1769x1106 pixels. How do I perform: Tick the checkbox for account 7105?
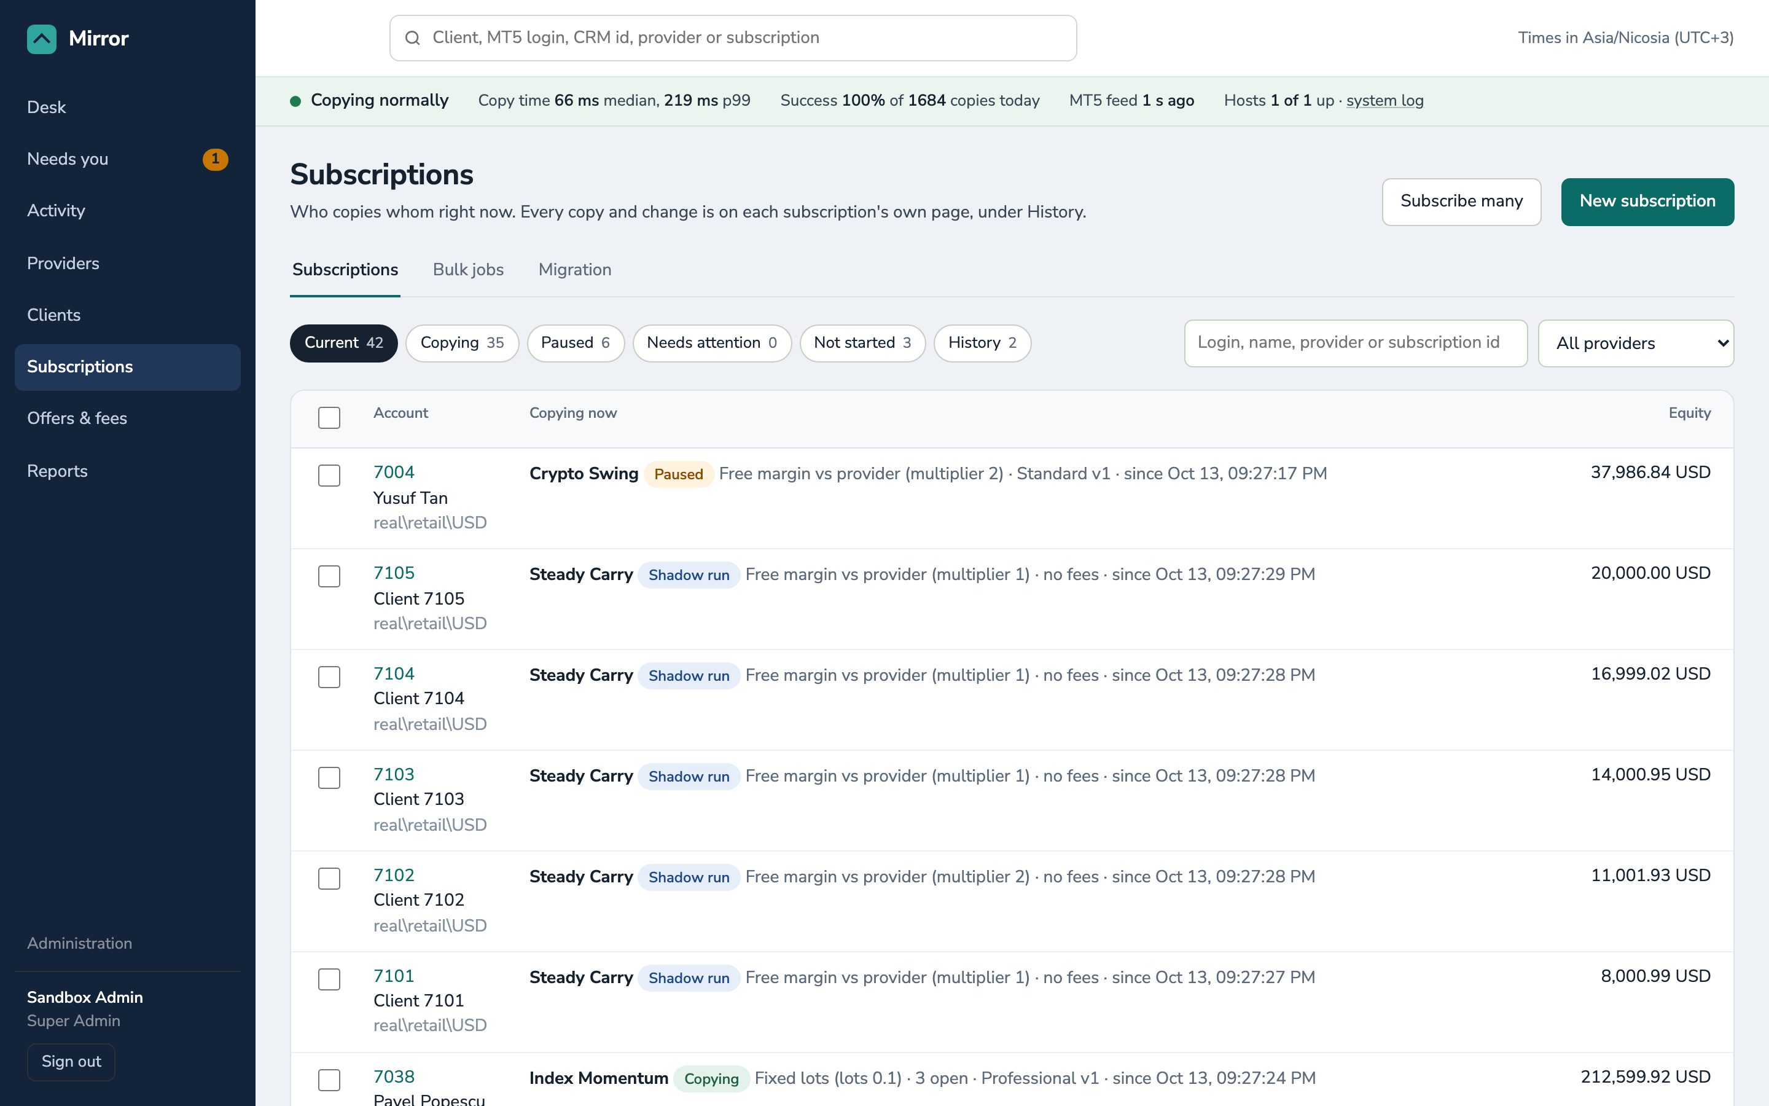click(x=329, y=576)
